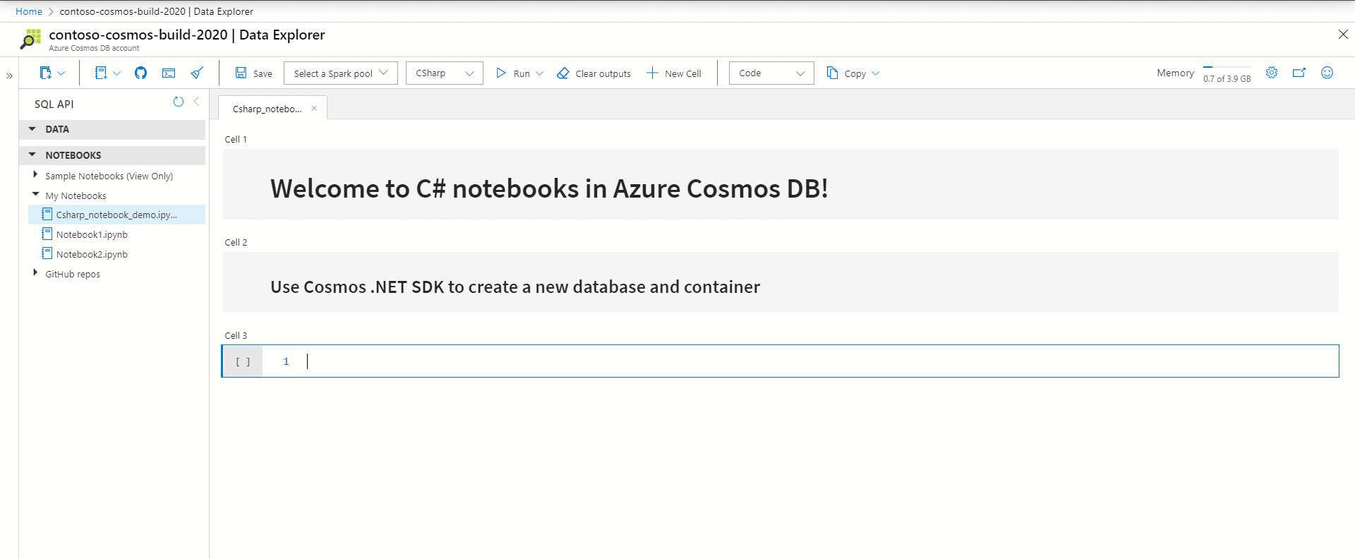Clear outputs of the notebook
The width and height of the screenshot is (1355, 559).
pyautogui.click(x=594, y=73)
